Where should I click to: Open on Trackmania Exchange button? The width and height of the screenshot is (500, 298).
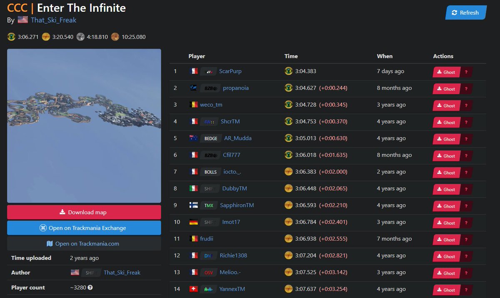(x=84, y=228)
